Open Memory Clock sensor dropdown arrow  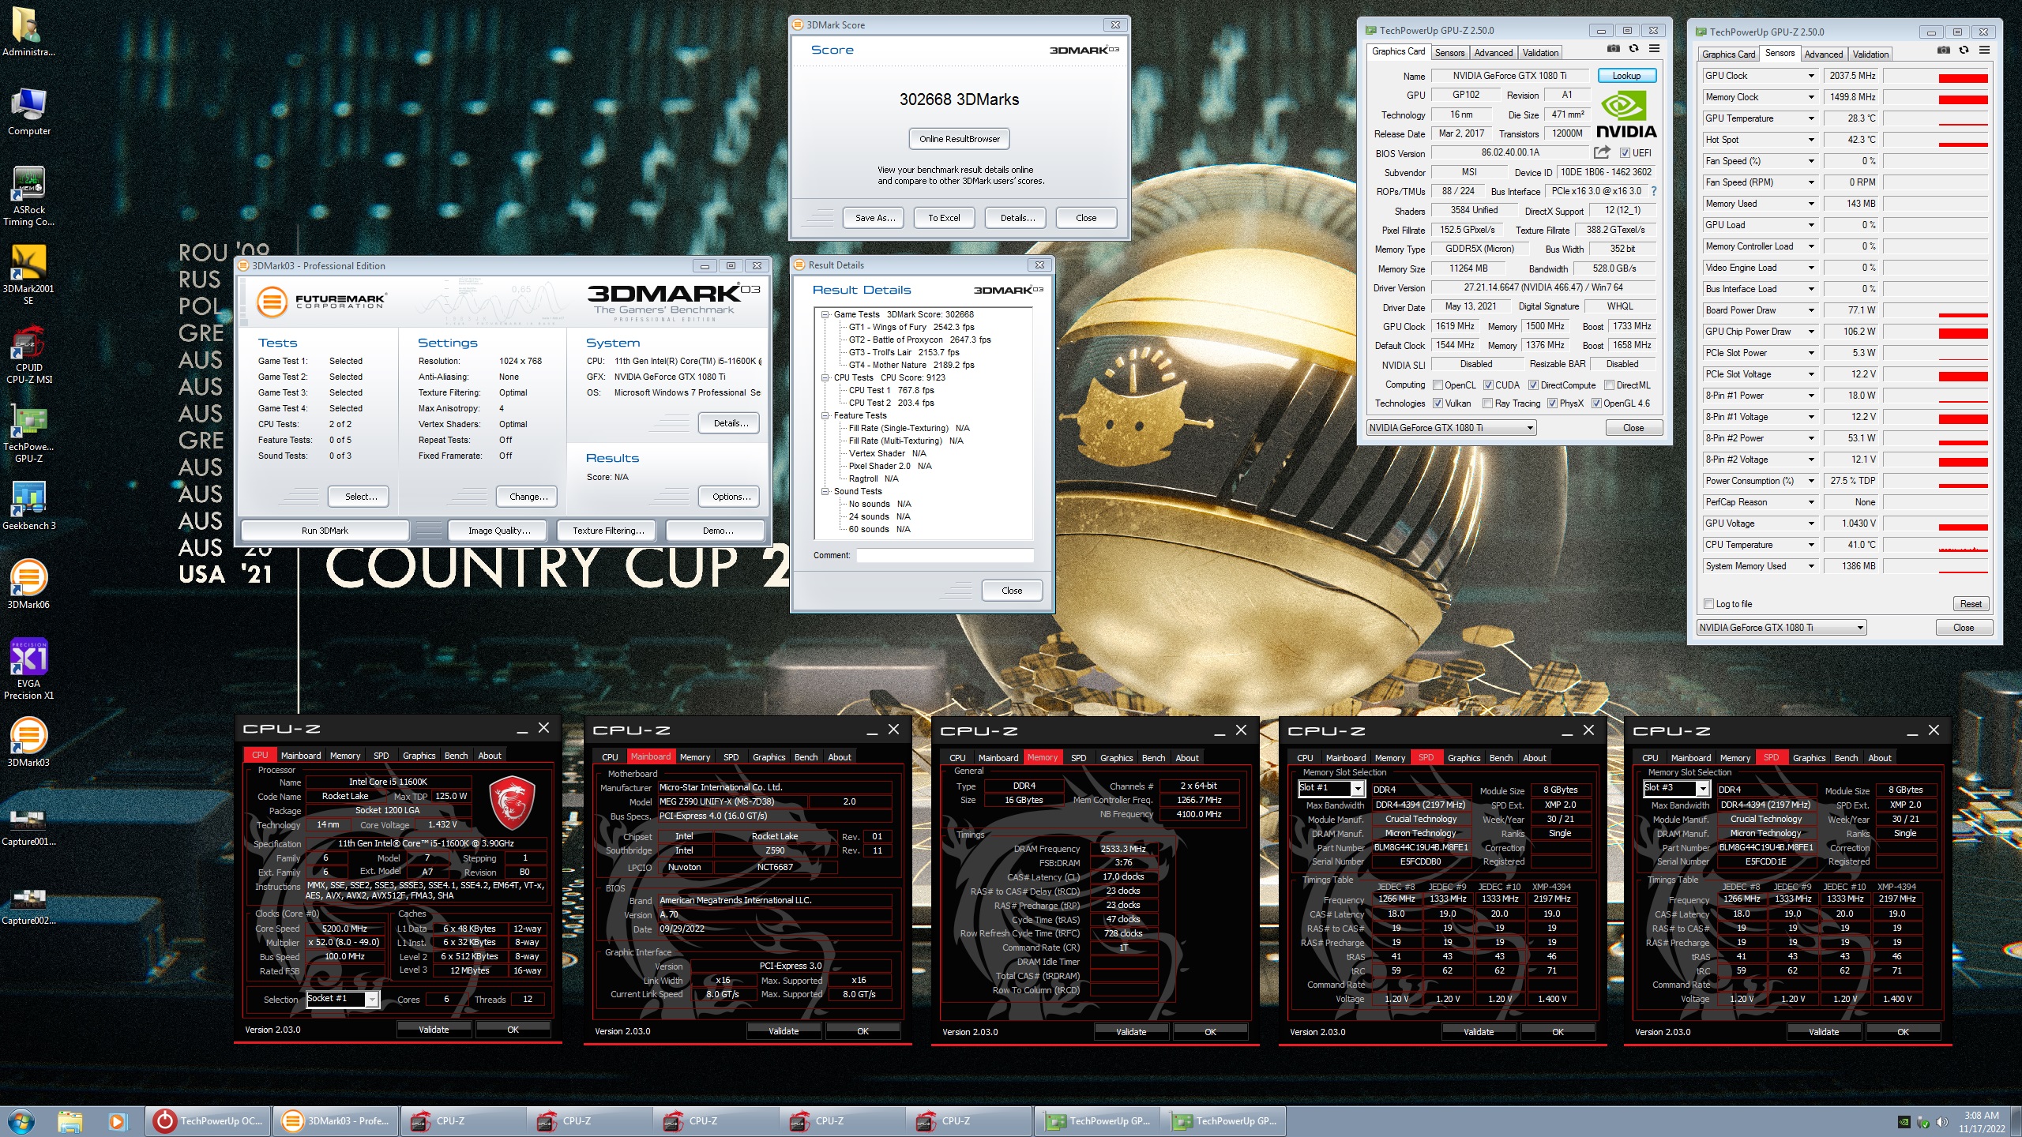tap(1811, 97)
